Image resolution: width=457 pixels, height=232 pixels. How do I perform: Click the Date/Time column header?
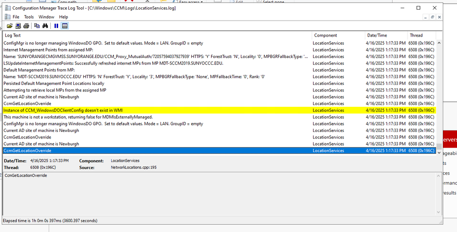pyautogui.click(x=386, y=35)
